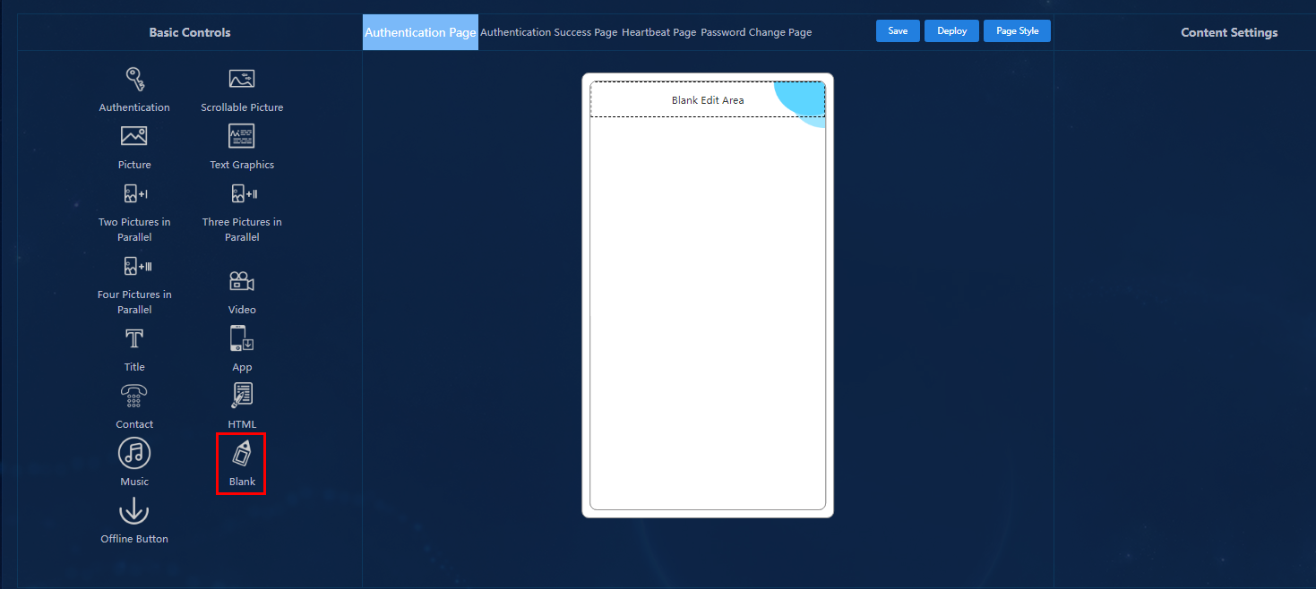The image size is (1316, 589).
Task: Choose the Picture control icon
Action: click(134, 136)
